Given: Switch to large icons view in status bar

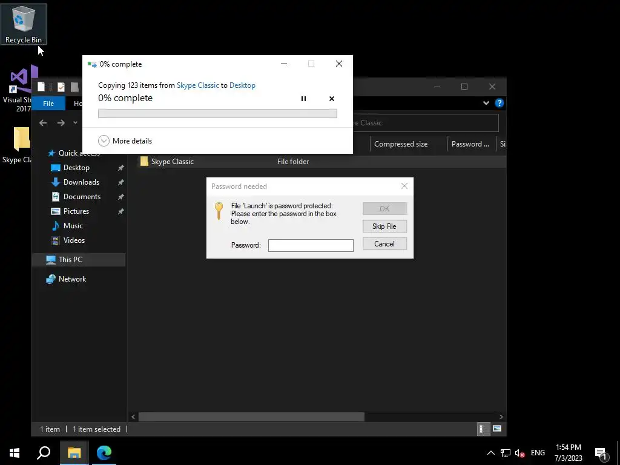Looking at the screenshot, I should (497, 429).
